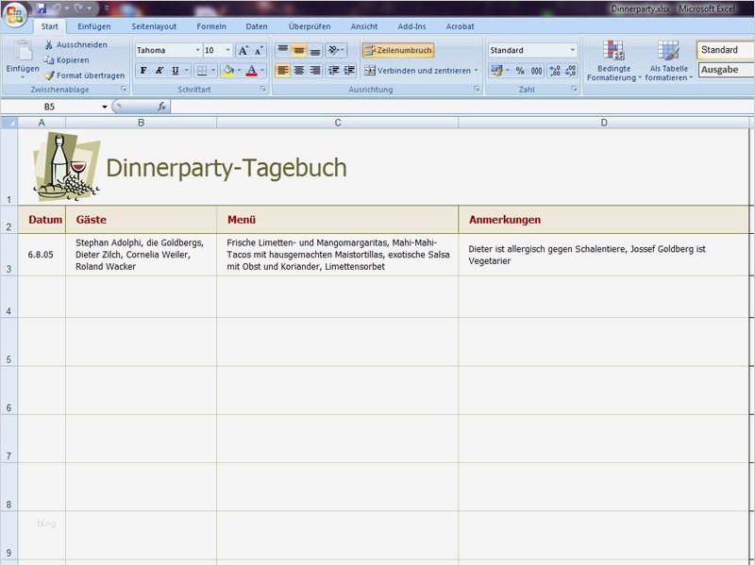
Task: Click the Bedingte Formatierung icon
Action: pos(613,51)
